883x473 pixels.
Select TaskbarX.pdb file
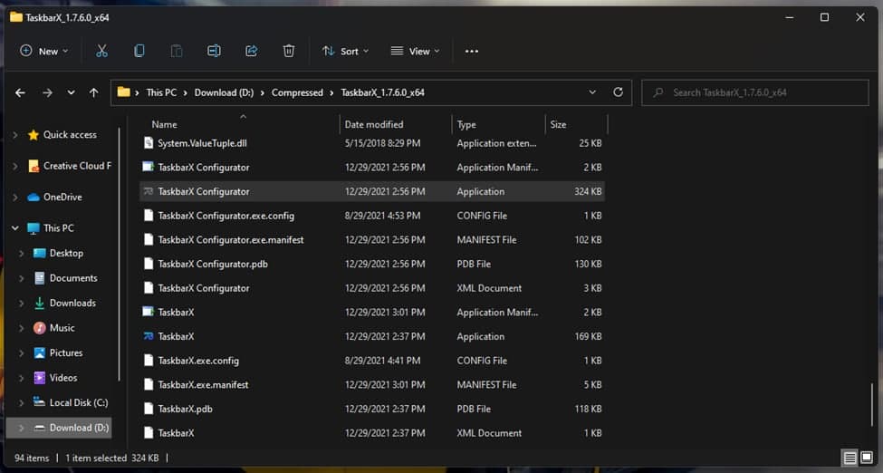click(x=372, y=410)
